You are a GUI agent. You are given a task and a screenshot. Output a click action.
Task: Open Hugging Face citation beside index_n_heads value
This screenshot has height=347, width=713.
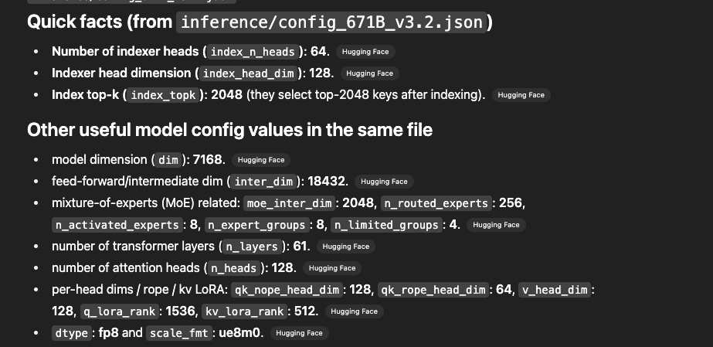[365, 52]
